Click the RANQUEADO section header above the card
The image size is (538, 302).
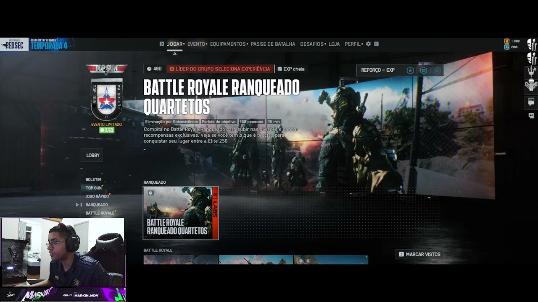point(155,182)
